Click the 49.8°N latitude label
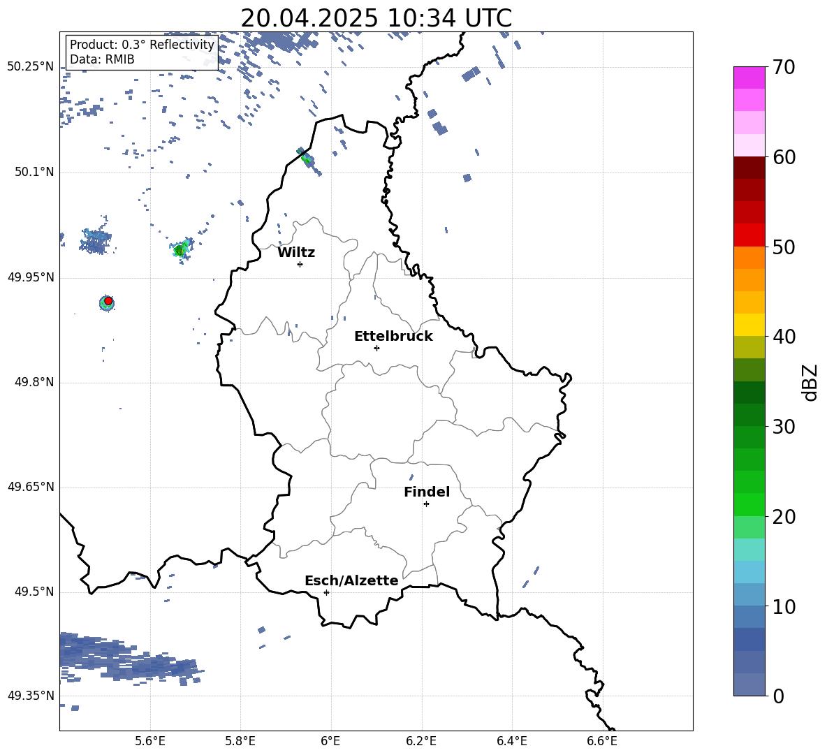 (x=34, y=382)
